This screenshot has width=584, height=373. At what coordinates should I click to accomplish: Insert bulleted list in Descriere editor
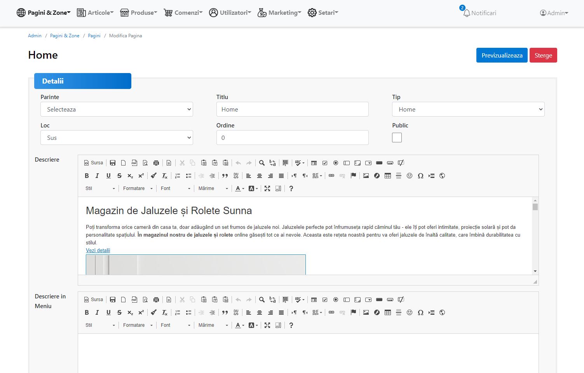188,176
